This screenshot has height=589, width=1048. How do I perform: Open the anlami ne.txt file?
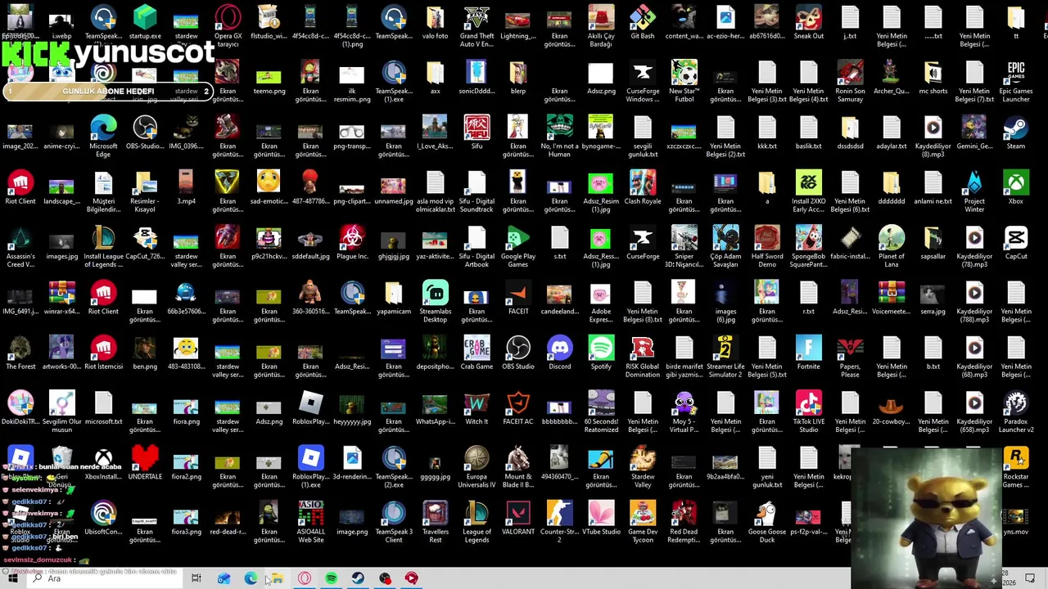(x=933, y=187)
